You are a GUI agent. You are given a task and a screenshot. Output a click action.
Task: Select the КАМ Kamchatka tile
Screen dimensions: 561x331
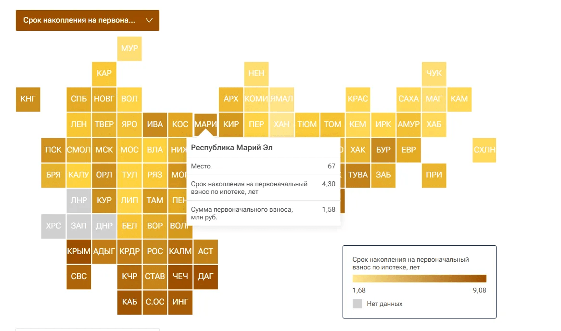click(x=459, y=99)
